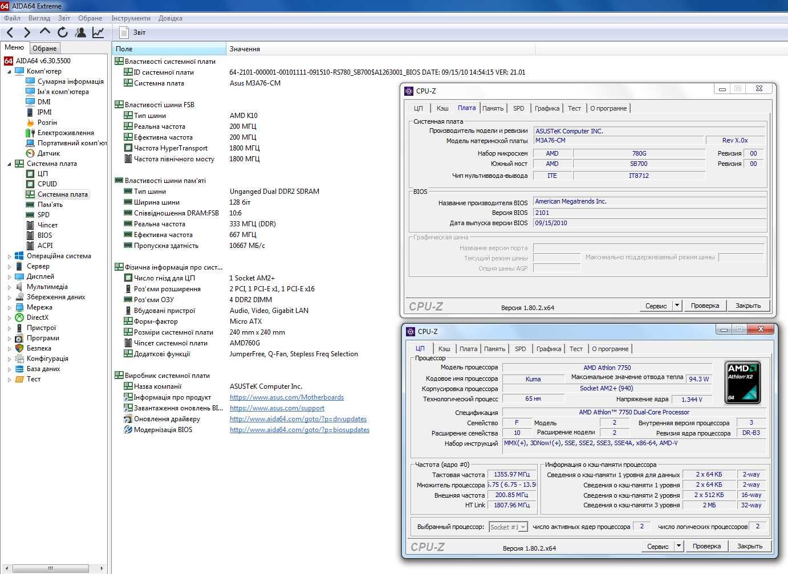The width and height of the screenshot is (788, 574).
Task: Open the drvupdates driver link
Action: point(298,419)
